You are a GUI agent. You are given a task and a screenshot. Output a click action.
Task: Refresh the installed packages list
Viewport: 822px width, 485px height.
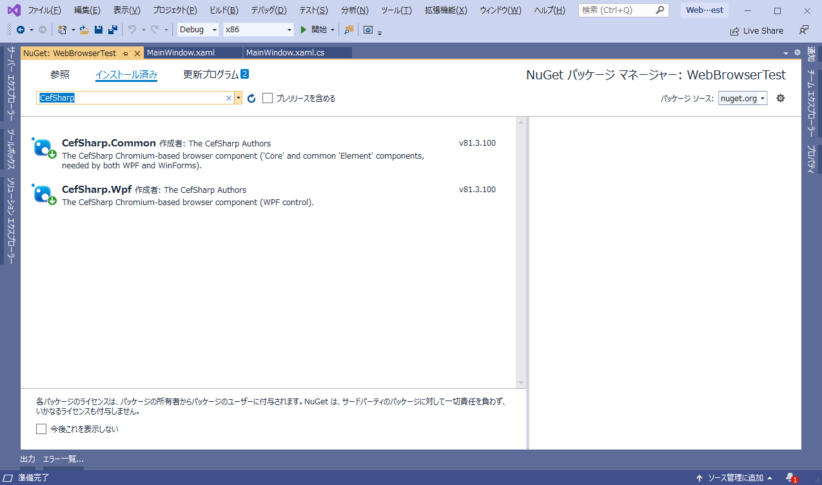pos(251,98)
